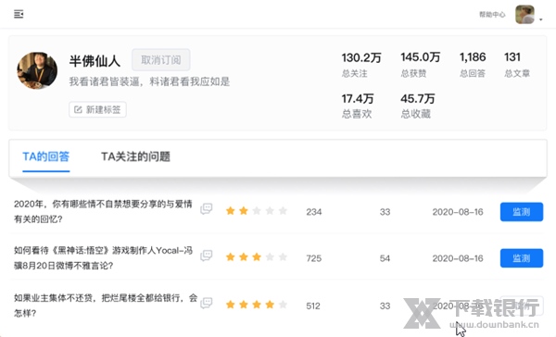Click the pencil icon in 新建标签
556x337 pixels.
click(x=78, y=109)
